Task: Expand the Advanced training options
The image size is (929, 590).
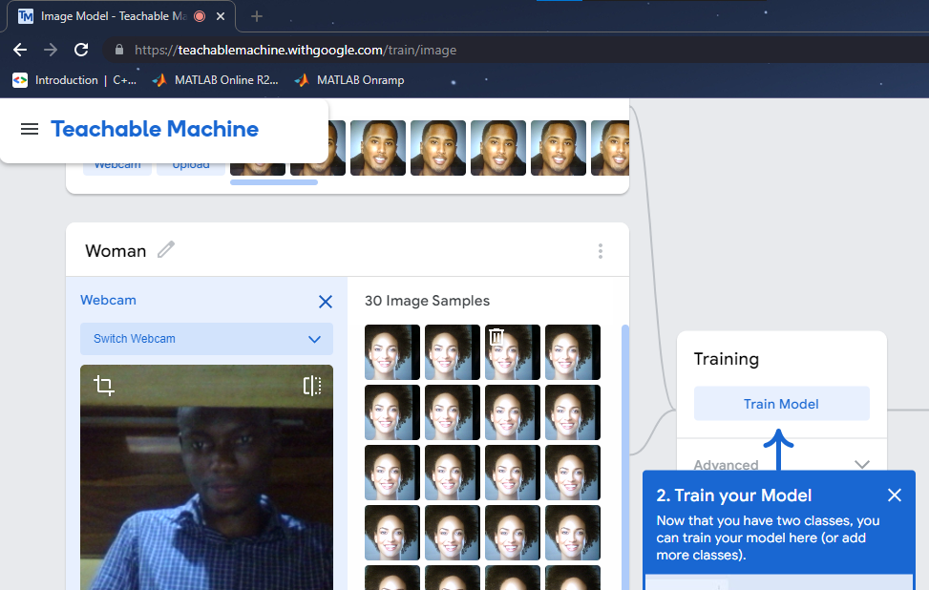Action: click(781, 465)
